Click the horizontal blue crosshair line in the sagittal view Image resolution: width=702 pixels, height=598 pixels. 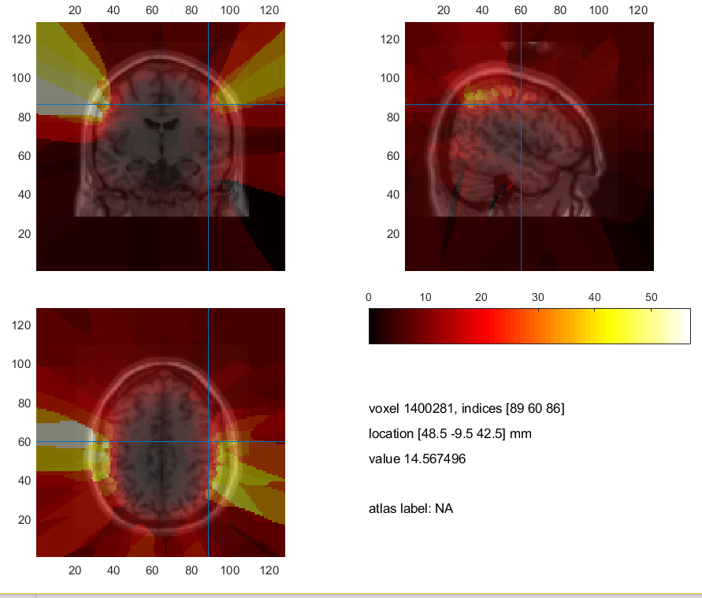[599, 105]
